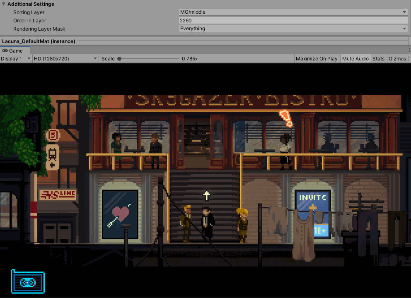Open the Display 1 selector
Screen dimensions: 411x298
pos(16,59)
